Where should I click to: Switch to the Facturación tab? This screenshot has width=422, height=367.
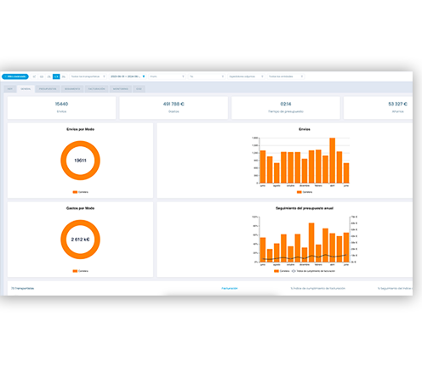point(96,89)
